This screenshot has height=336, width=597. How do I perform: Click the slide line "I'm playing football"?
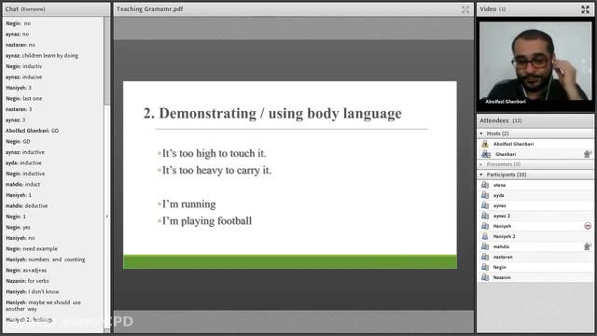[x=207, y=221]
